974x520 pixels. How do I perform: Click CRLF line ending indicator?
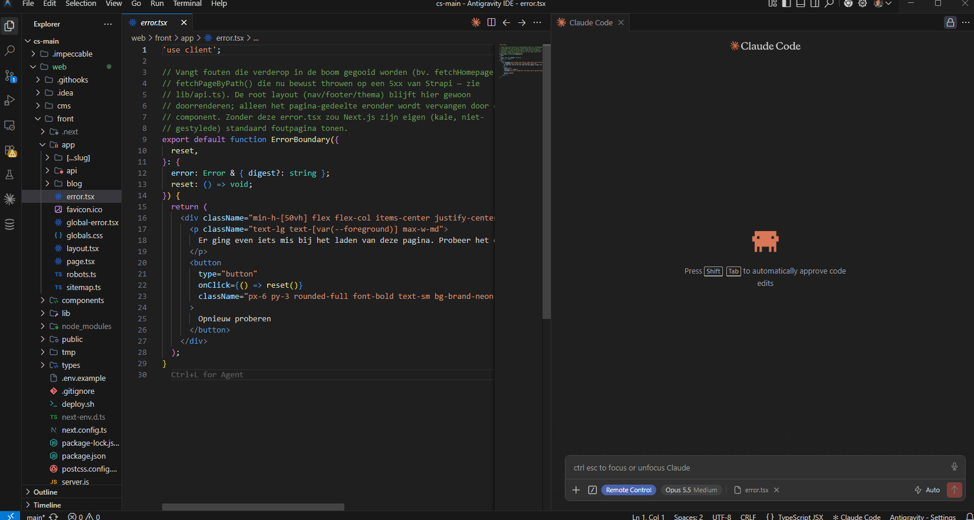748,516
